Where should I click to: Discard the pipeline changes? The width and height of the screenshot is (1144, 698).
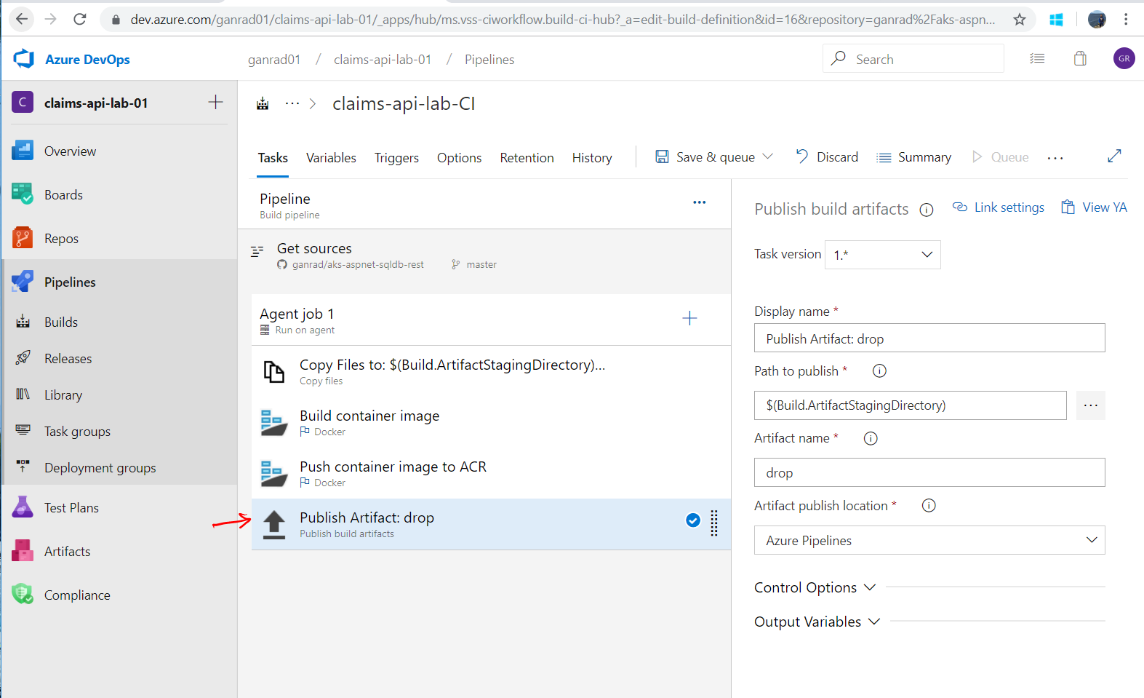click(827, 157)
